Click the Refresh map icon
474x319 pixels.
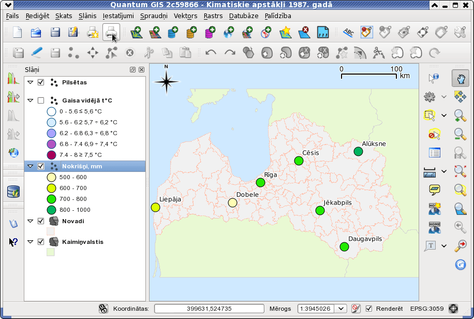460,265
